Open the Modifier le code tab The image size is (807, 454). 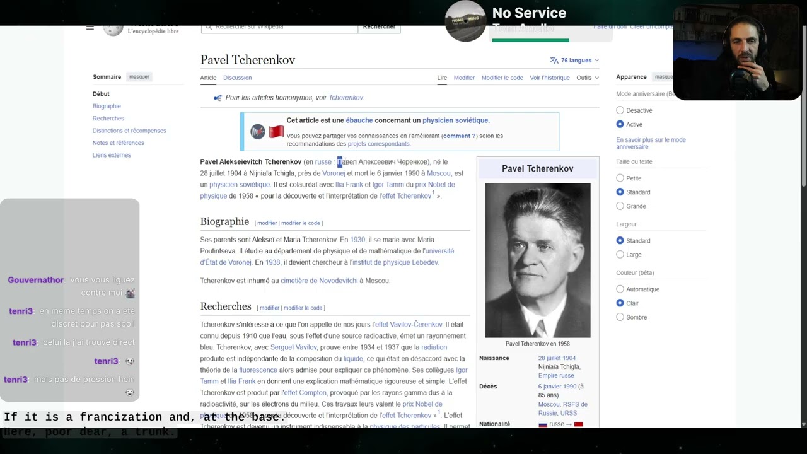(502, 78)
